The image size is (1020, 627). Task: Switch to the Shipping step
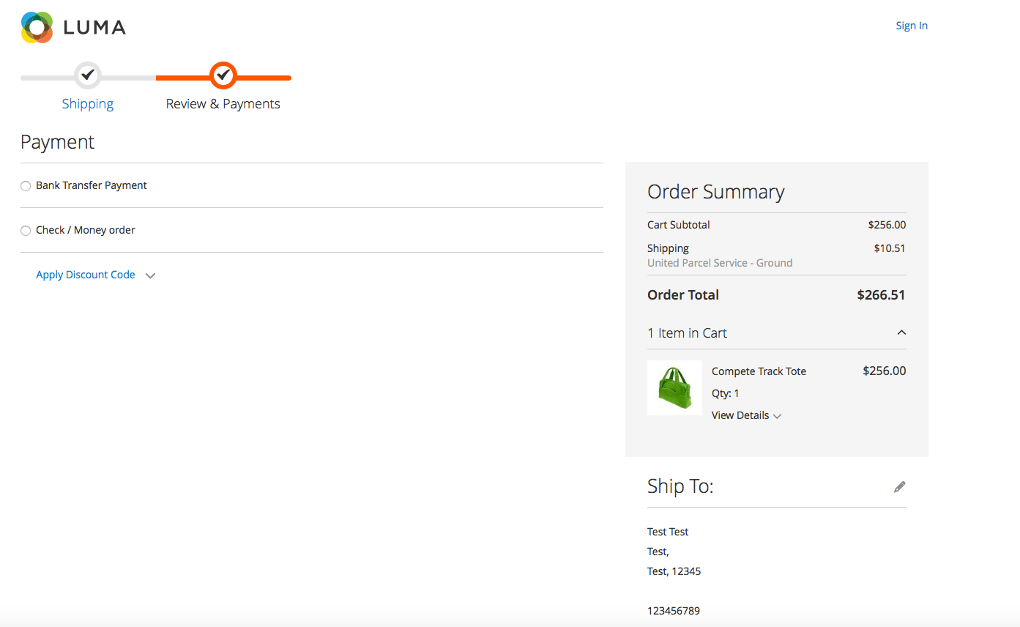pyautogui.click(x=88, y=103)
